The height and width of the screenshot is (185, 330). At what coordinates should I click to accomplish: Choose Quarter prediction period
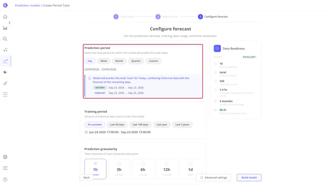136,61
